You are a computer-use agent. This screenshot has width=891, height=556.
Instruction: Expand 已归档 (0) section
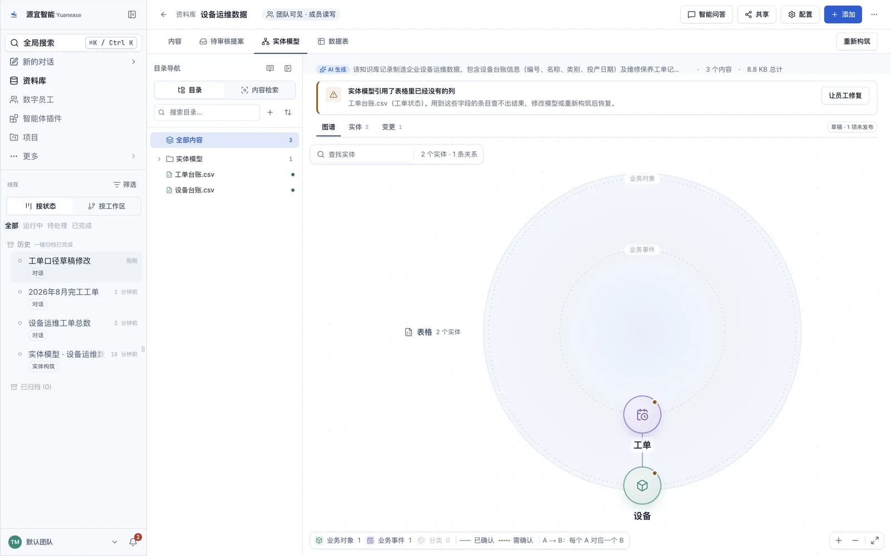point(31,387)
